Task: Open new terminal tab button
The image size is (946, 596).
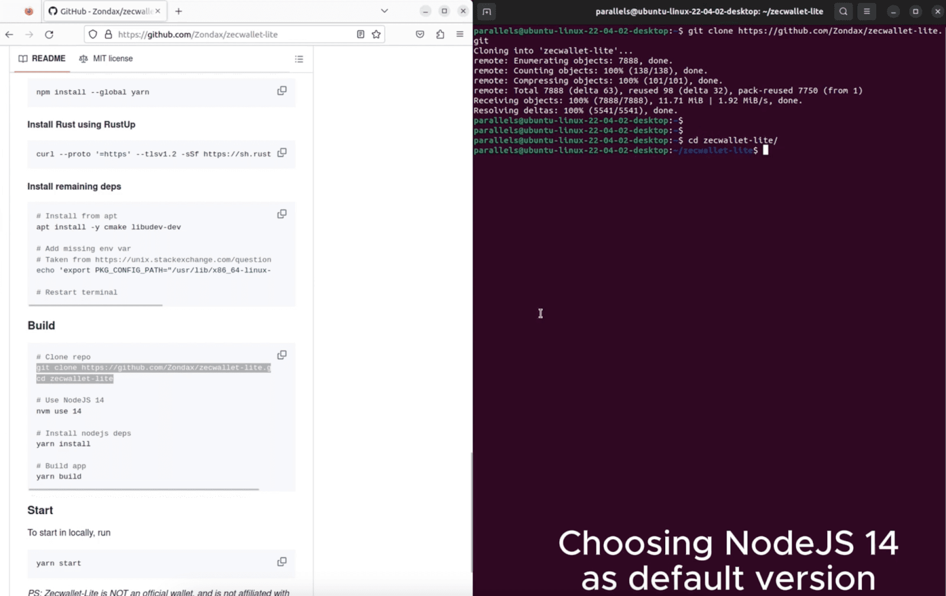Action: tap(487, 11)
